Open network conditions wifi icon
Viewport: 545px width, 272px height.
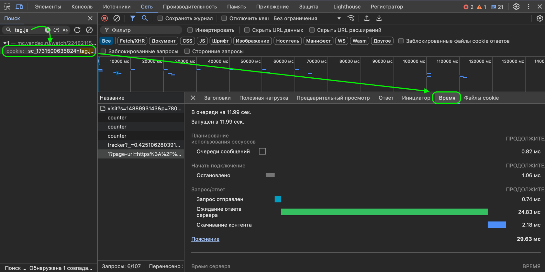pos(351,18)
